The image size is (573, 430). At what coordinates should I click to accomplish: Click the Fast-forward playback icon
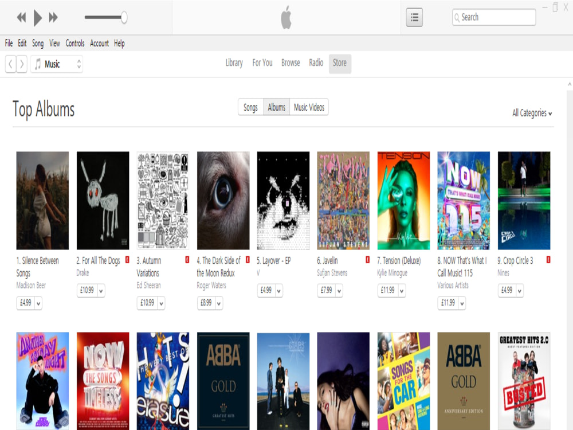(x=53, y=17)
